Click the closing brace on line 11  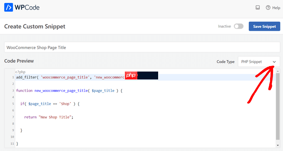tap(17, 144)
